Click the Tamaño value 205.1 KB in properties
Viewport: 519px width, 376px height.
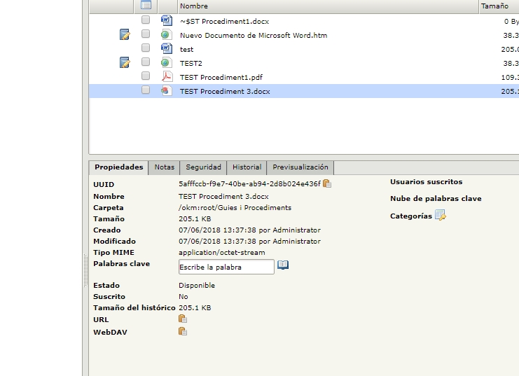point(195,218)
